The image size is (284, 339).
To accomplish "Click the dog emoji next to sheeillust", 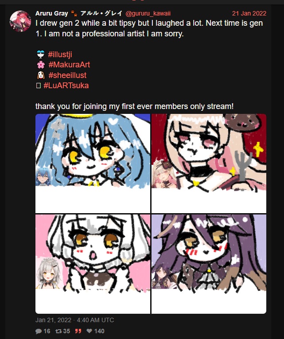I will click(x=41, y=75).
